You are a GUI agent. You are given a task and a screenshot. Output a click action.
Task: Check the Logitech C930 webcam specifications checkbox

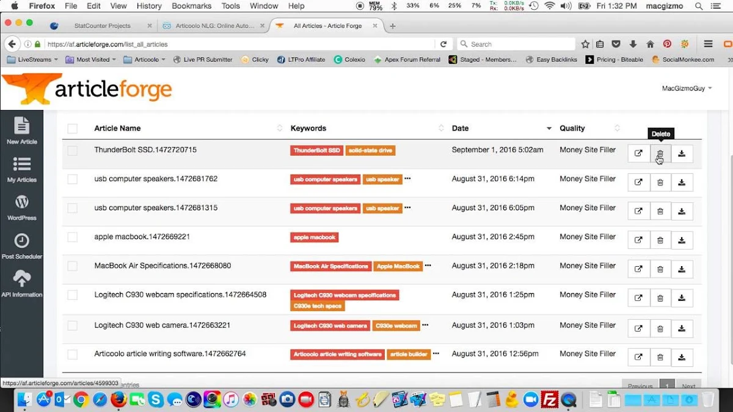[72, 295]
